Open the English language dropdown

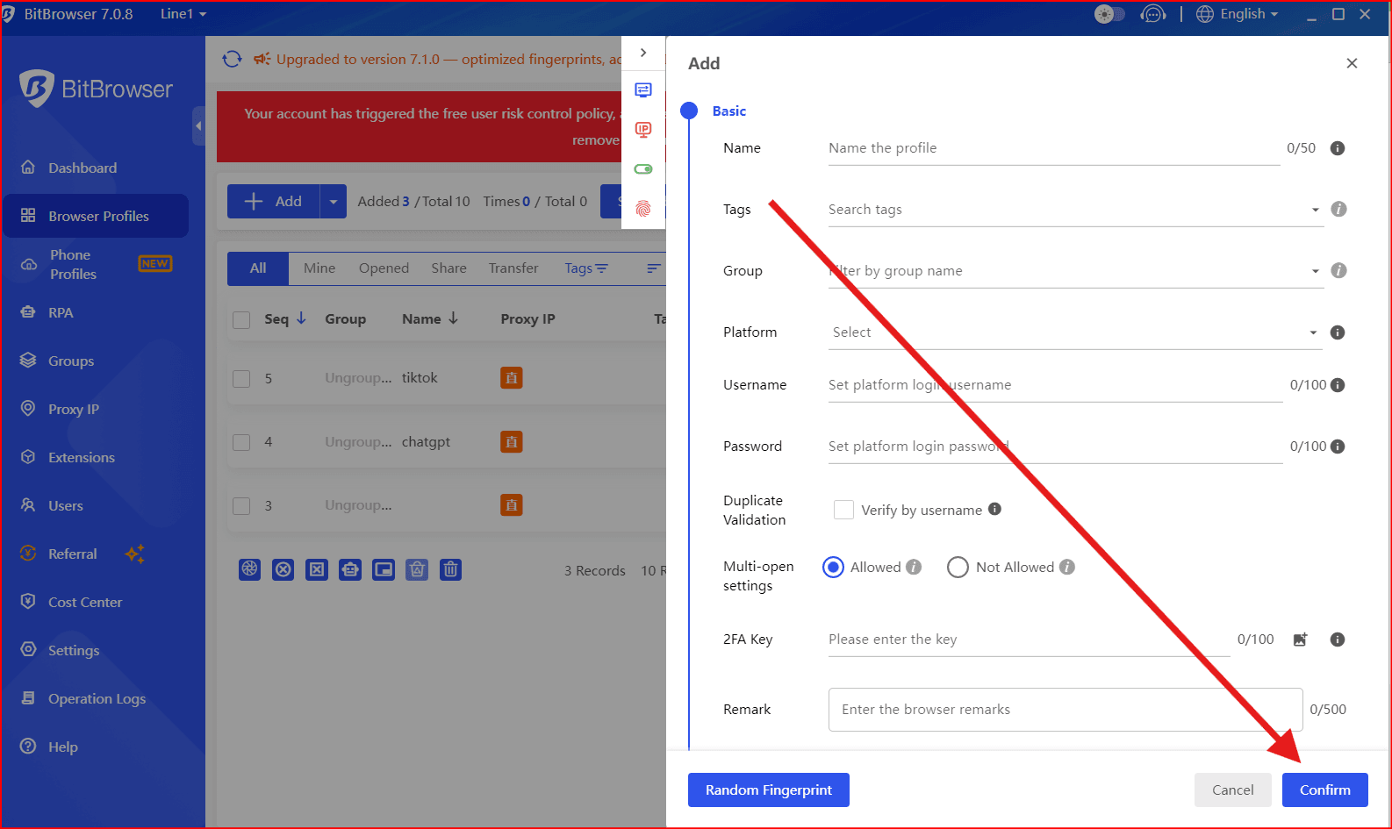pos(1238,14)
